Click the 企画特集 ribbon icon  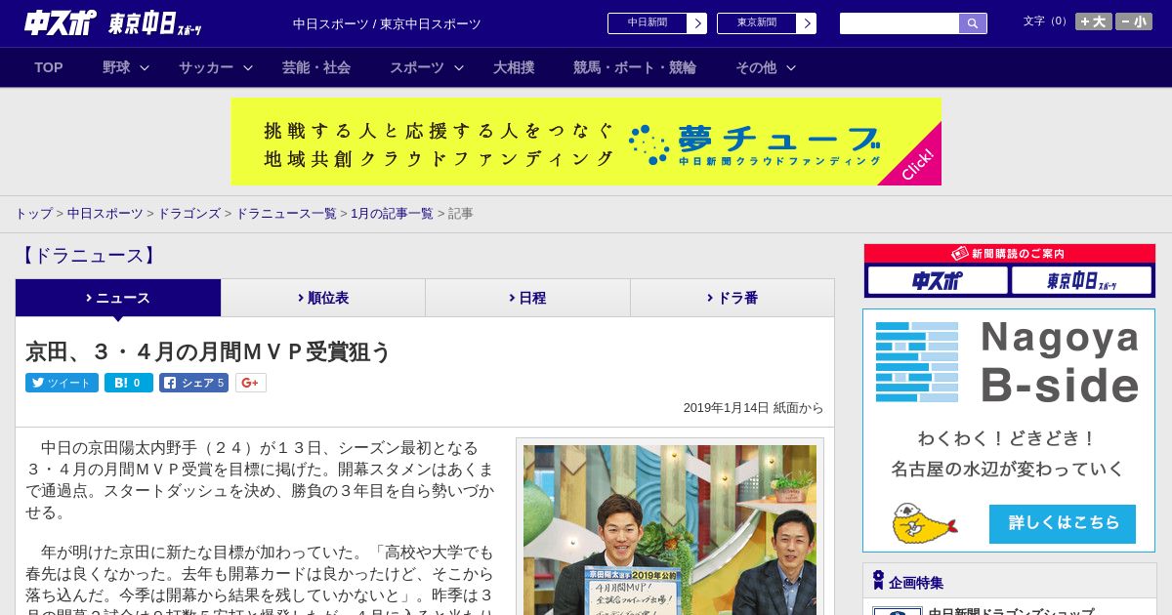[x=878, y=581]
